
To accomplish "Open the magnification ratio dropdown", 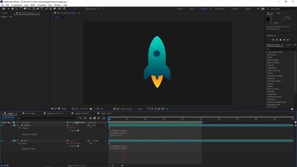I will click(66, 109).
